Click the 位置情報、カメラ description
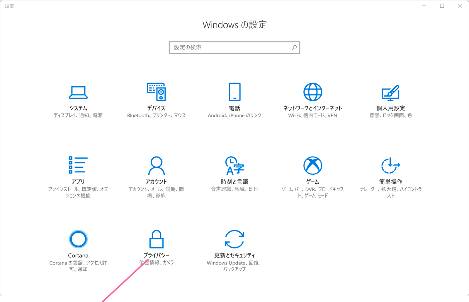 (156, 262)
